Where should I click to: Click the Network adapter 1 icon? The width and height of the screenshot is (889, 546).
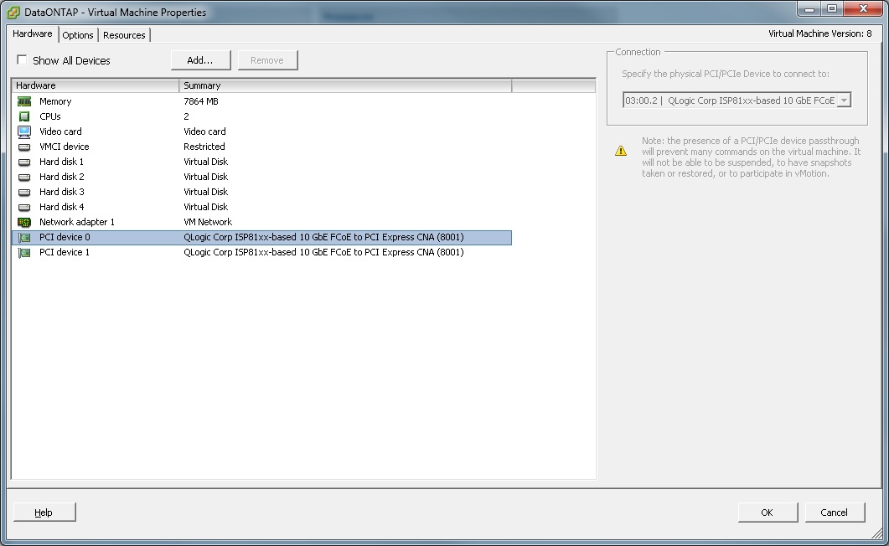(x=24, y=222)
